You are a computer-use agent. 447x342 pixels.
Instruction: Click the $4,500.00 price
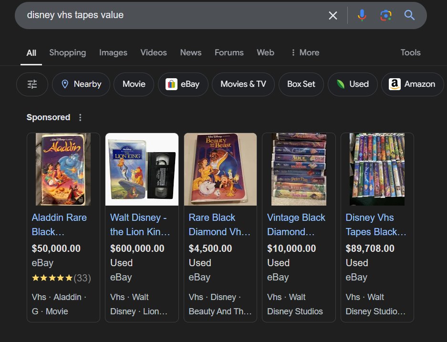click(210, 249)
